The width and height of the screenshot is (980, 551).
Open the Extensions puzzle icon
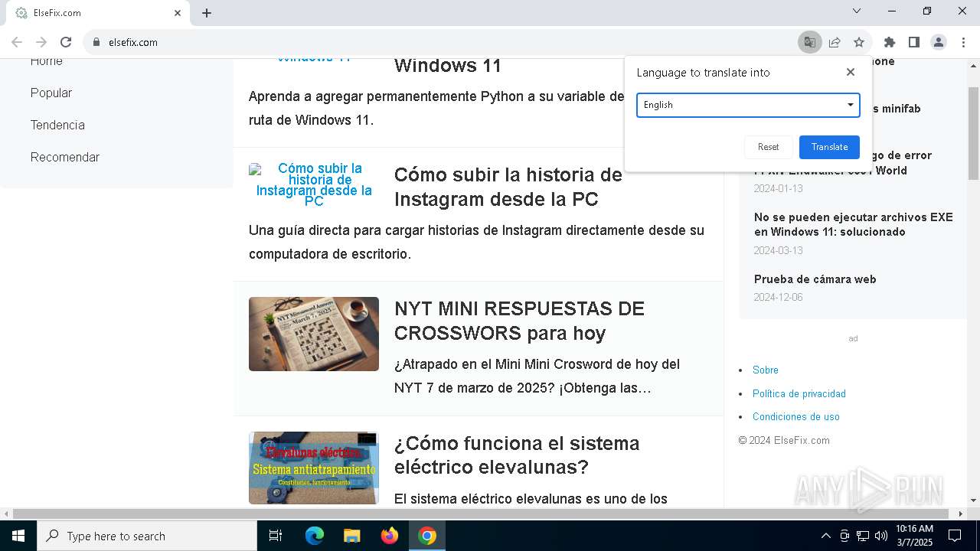coord(889,42)
